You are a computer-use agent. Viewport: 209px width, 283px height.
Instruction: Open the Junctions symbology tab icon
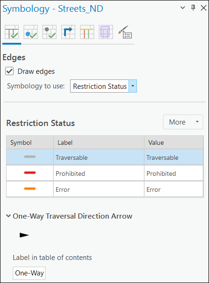[x=31, y=32]
